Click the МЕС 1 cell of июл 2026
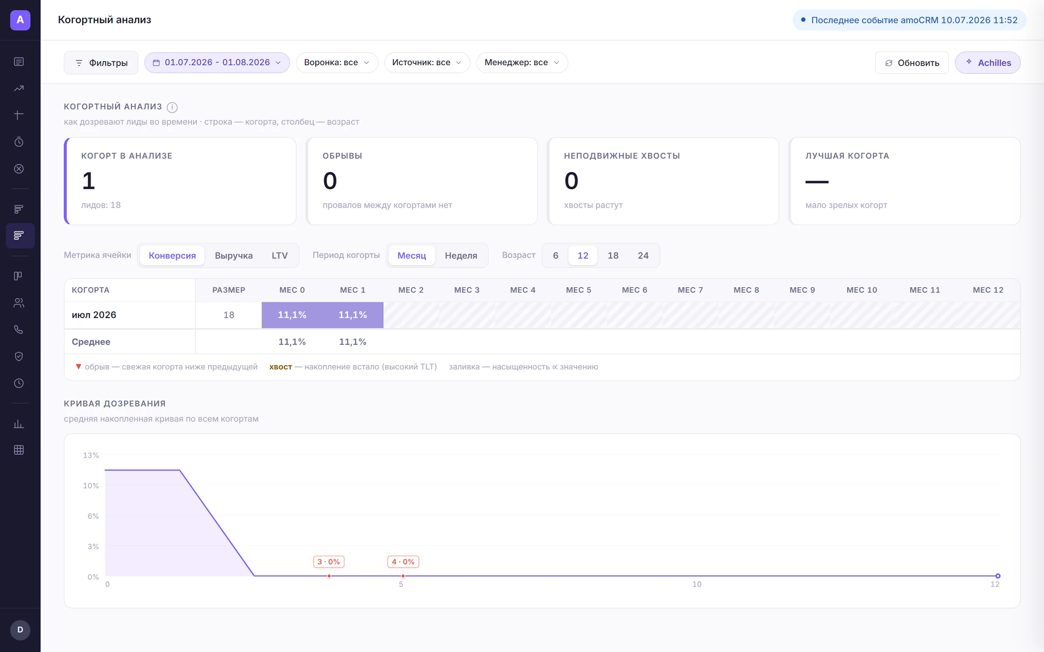This screenshot has height=652, width=1044. tap(353, 315)
